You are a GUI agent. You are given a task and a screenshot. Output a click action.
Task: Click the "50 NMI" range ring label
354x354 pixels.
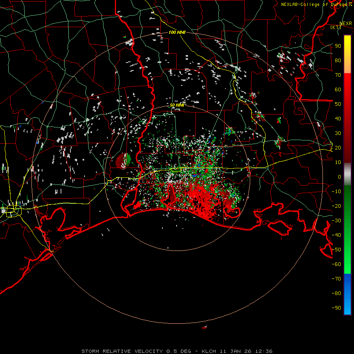(x=177, y=105)
